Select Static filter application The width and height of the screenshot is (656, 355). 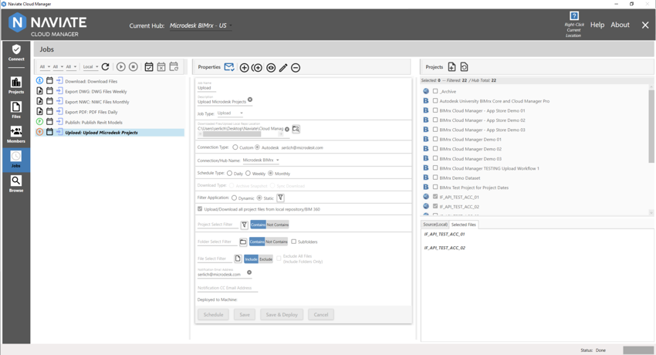[x=259, y=198]
